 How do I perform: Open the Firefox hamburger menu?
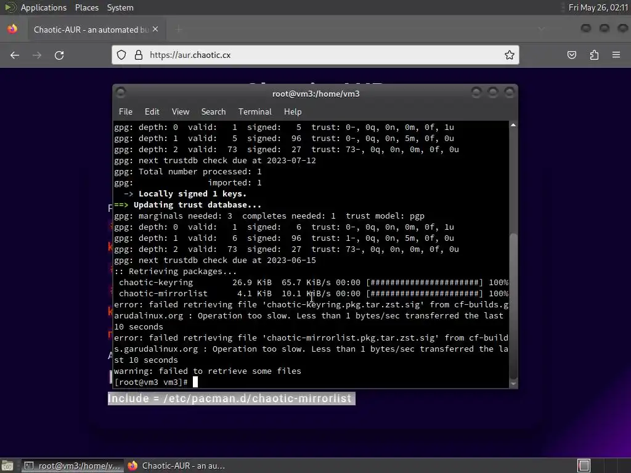point(616,55)
